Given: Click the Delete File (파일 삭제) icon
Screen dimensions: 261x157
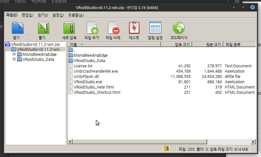Looking at the screenshot, I should click(114, 28).
